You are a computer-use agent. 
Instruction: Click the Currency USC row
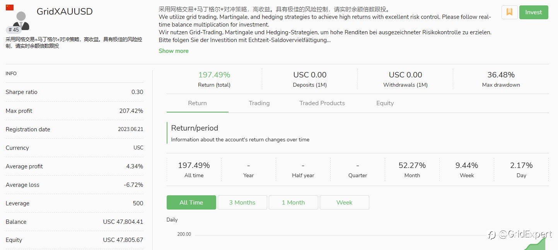pos(74,148)
